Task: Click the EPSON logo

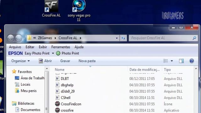Action: point(15,53)
